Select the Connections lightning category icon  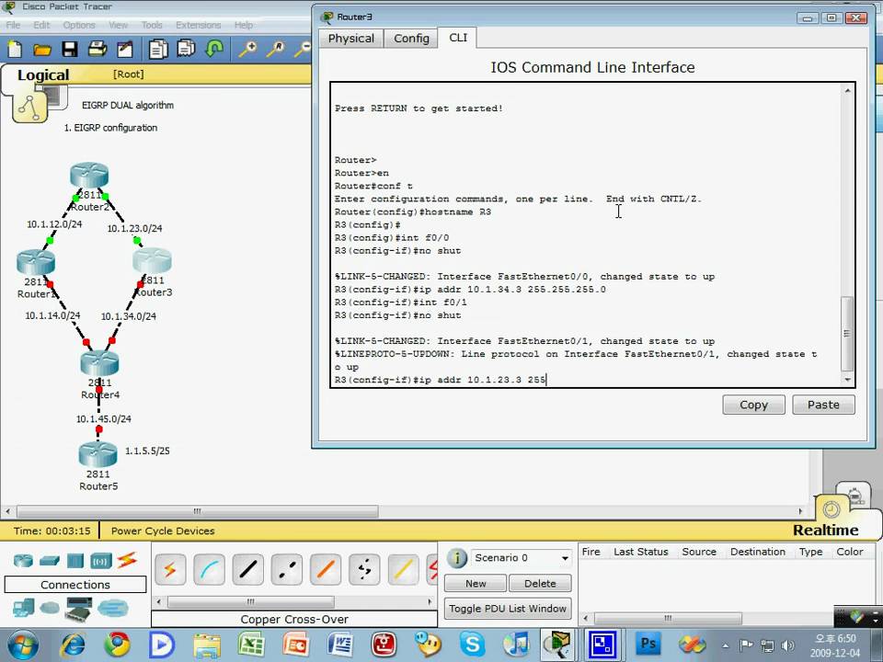point(127,560)
